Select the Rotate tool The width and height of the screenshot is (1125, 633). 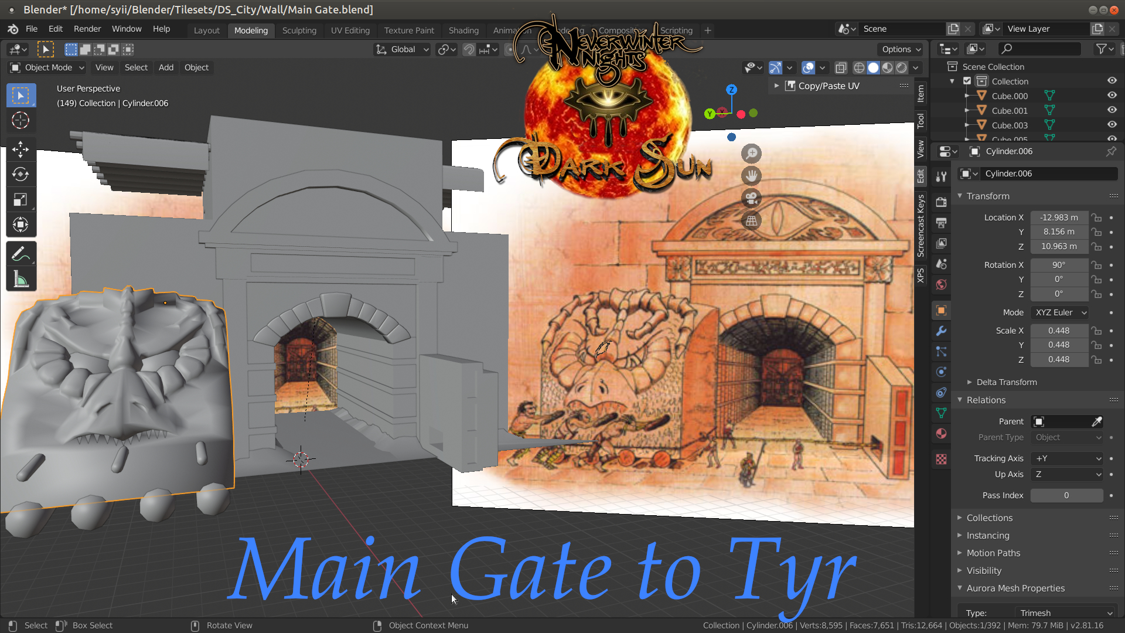(x=21, y=174)
